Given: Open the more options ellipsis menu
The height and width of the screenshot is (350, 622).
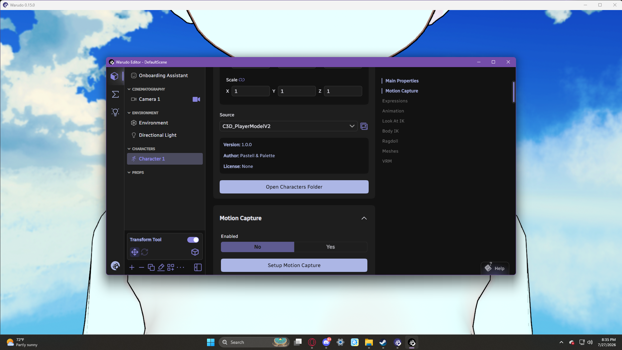Looking at the screenshot, I should (x=180, y=267).
